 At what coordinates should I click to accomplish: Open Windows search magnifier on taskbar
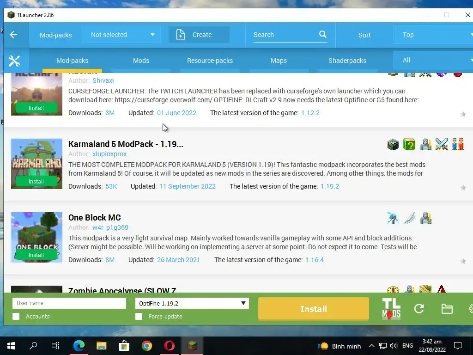(x=33, y=346)
